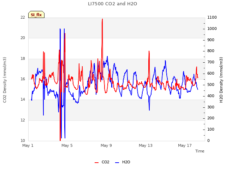226x169 pixels.
Task: Toggle the H2O series in legend
Action: tap(123, 162)
